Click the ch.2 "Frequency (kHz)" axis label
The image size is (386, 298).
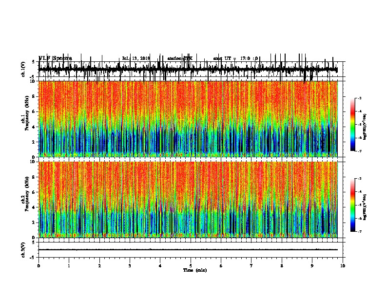click(x=27, y=194)
